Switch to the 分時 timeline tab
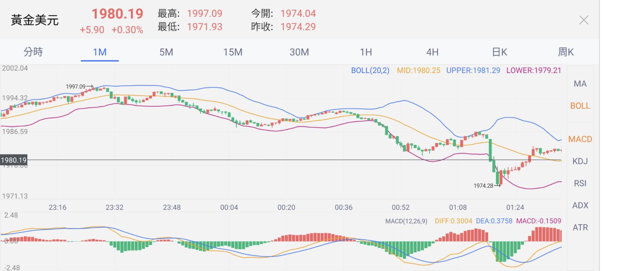Image resolution: width=633 pixels, height=271 pixels. 33,52
